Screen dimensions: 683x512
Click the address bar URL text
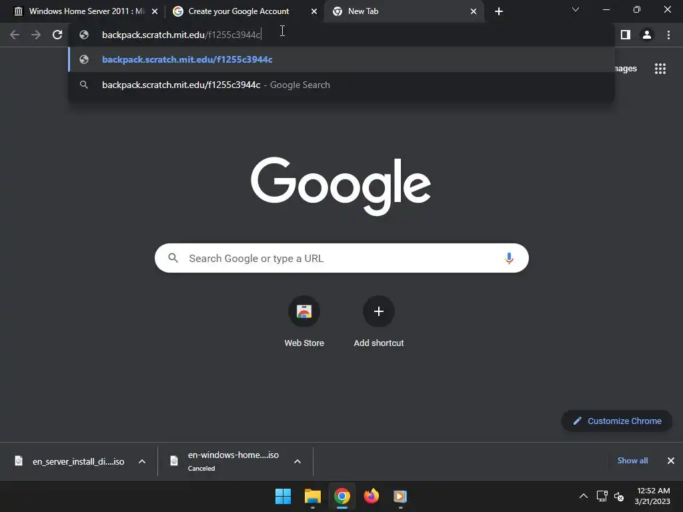coord(181,35)
